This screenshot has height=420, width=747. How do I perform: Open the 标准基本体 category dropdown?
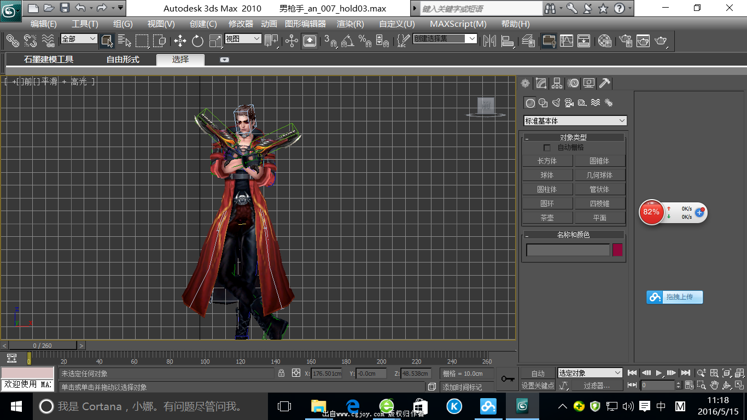[575, 121]
